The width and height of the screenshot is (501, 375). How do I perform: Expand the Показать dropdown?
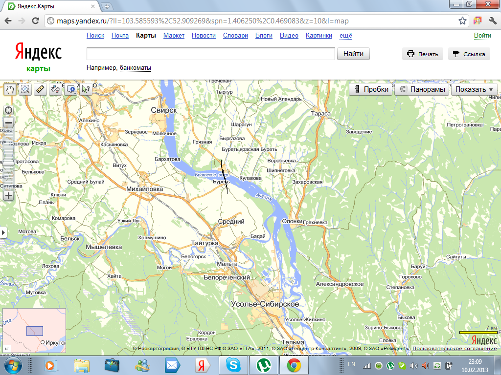(x=474, y=89)
